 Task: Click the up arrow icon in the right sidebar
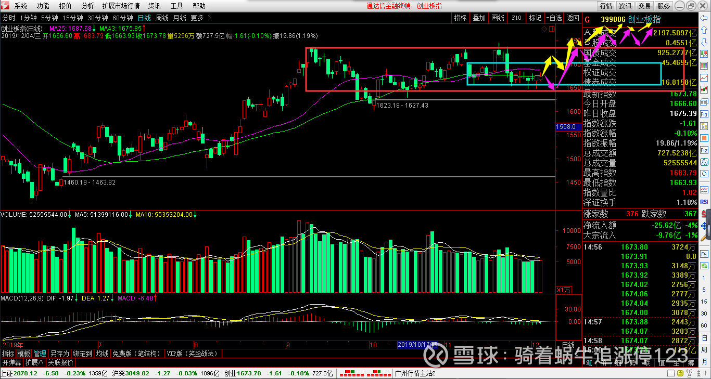point(704,30)
